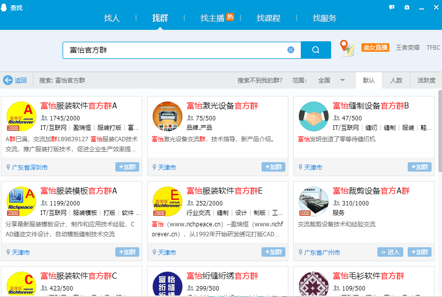Click the magnifier icon to search again
The image size is (442, 297).
click(x=315, y=50)
